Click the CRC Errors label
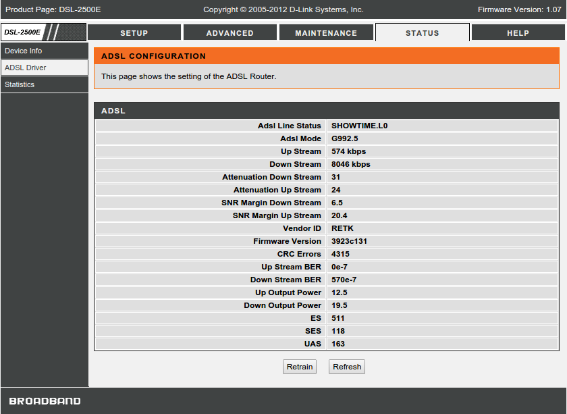The height and width of the screenshot is (414, 567). [299, 254]
